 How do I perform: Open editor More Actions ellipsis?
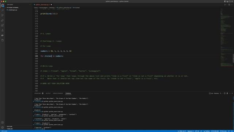click(232, 5)
